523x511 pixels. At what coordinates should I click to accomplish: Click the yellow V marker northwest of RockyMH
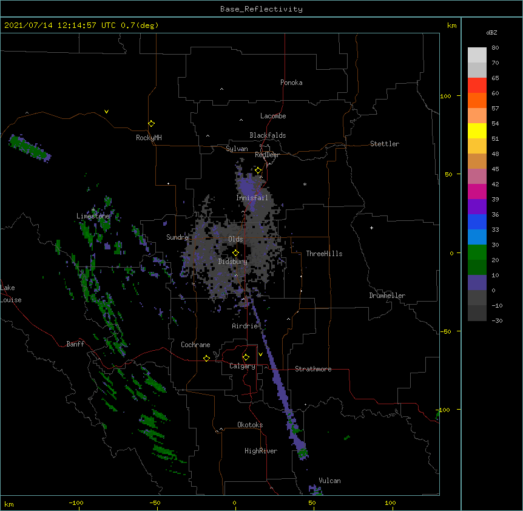coord(106,112)
